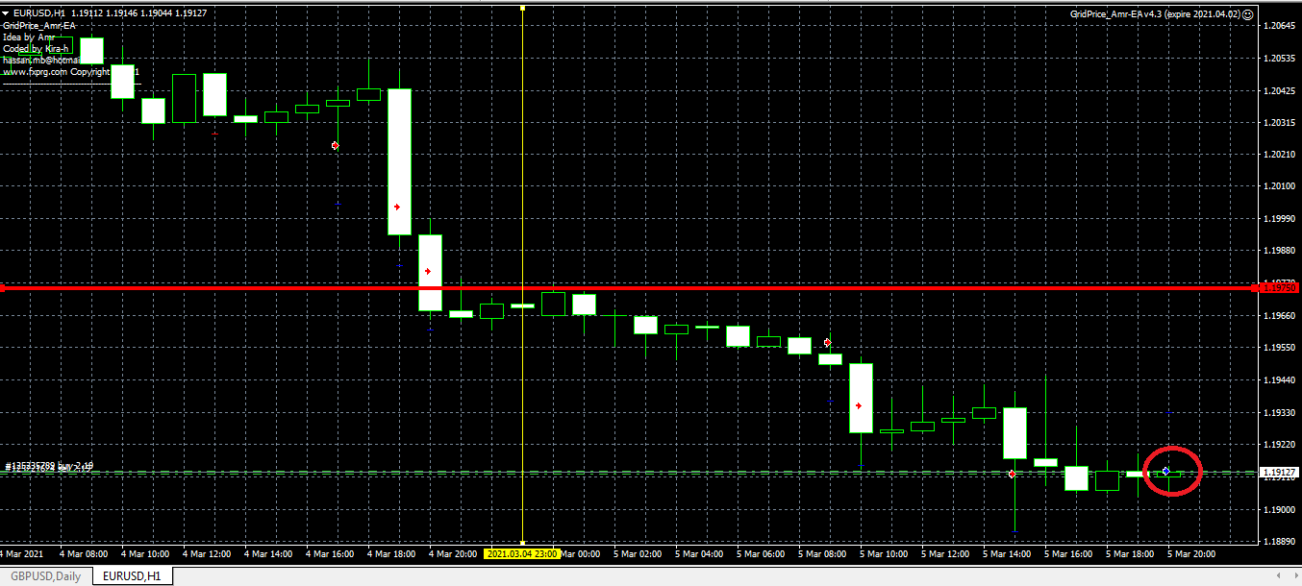Click the 1.20645 price on the scale
The width and height of the screenshot is (1302, 586).
click(x=1278, y=26)
